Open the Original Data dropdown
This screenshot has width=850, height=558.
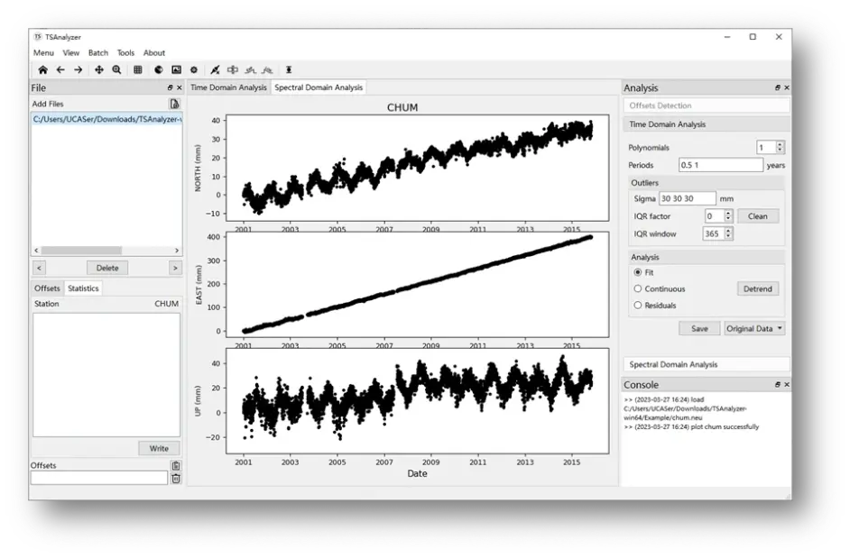[x=754, y=328]
